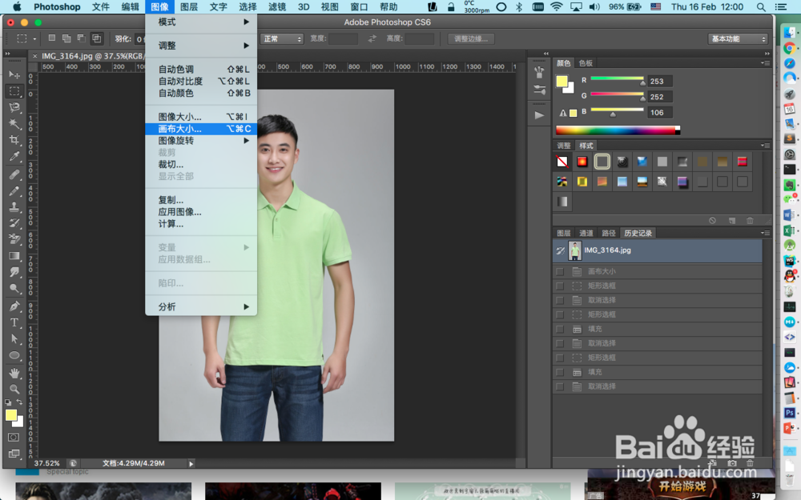Toggle history source box for first 取消选择 state

560,301
